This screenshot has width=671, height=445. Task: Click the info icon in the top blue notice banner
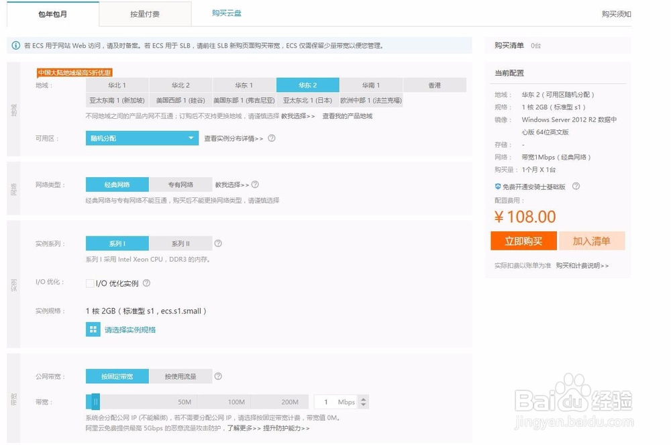[17, 45]
